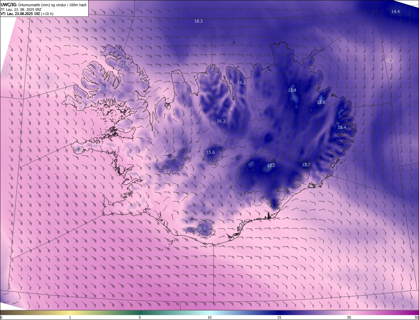Select the 15.6 value label
This screenshot has height=320, width=419.
[x=210, y=152]
